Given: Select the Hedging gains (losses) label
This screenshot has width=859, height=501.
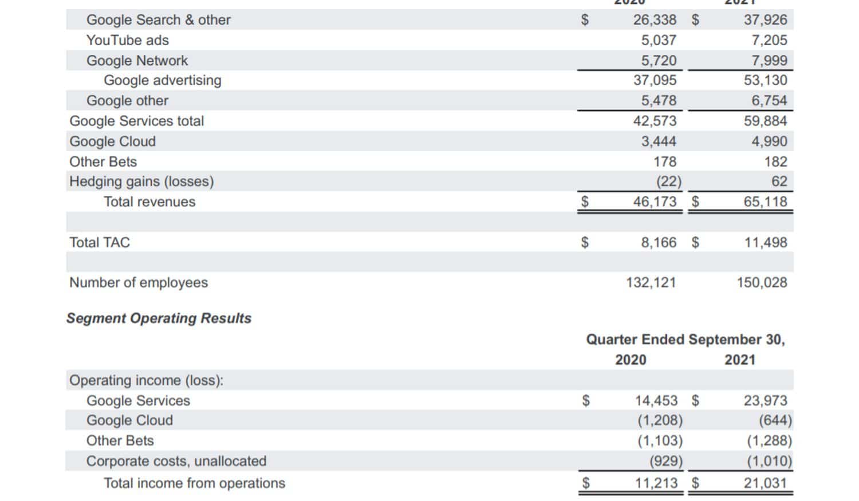Looking at the screenshot, I should click(x=141, y=182).
